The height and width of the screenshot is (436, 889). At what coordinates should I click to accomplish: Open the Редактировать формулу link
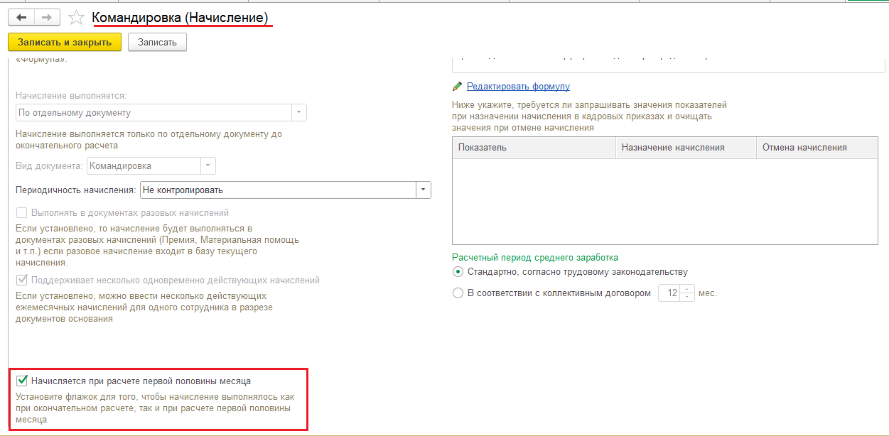[518, 87]
